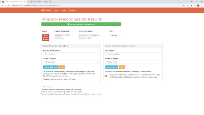Click the Owner Information column header
The width and height of the screenshot is (204, 115).
pyautogui.click(x=86, y=31)
